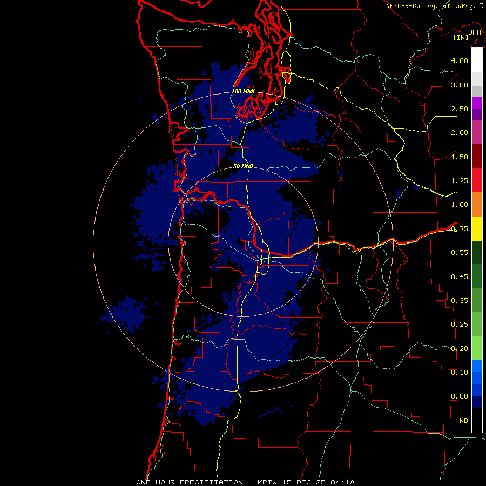Image resolution: width=486 pixels, height=486 pixels.
Task: Click the 0.10 legend value
Action: point(460,372)
